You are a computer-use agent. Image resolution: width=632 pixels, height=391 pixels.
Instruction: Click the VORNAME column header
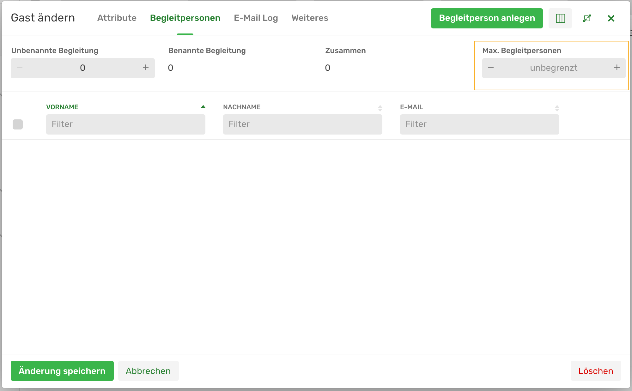pos(62,107)
